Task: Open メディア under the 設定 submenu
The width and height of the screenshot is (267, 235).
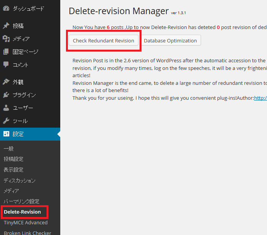Action: pyautogui.click(x=11, y=191)
